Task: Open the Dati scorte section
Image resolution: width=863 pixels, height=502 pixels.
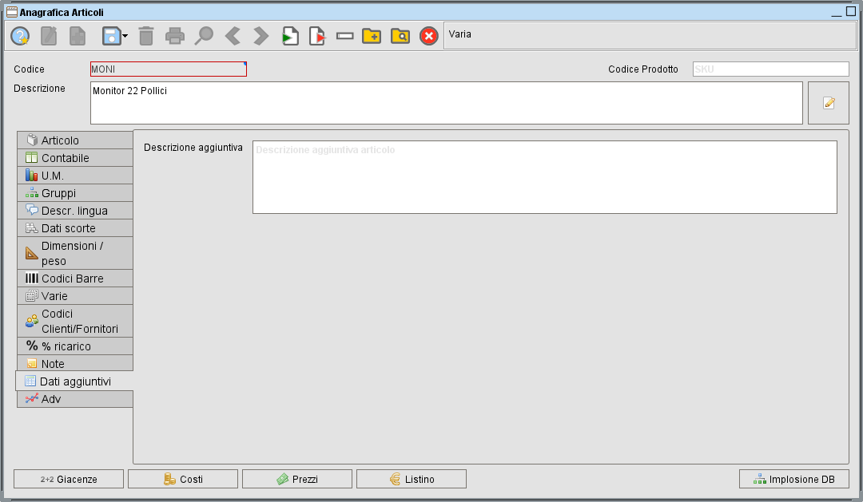Action: (x=74, y=227)
